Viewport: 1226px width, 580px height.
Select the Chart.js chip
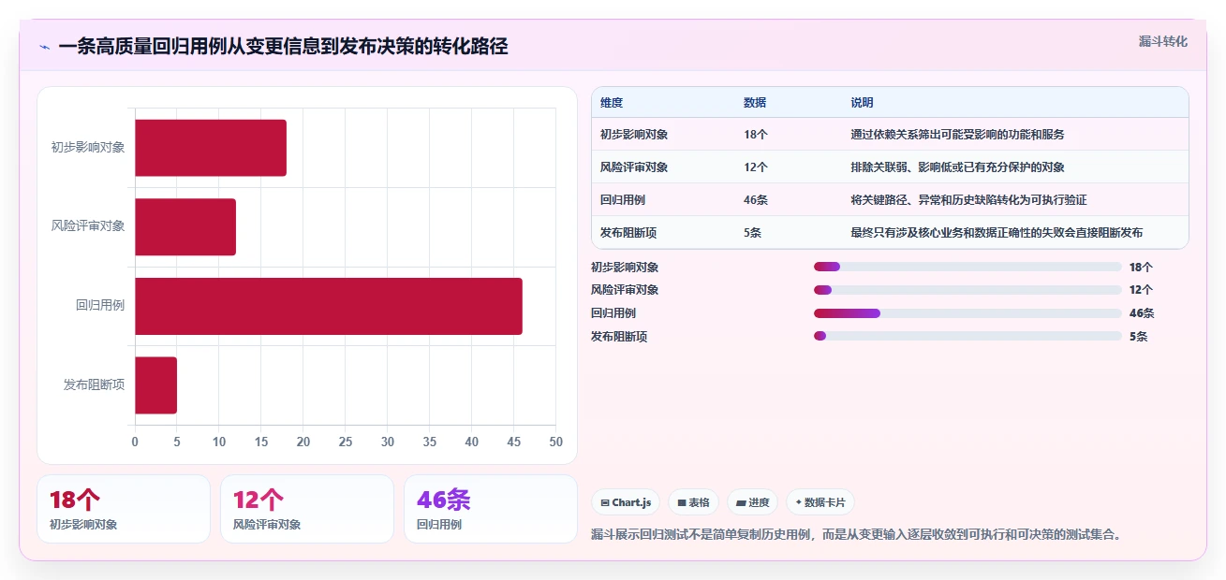626,502
